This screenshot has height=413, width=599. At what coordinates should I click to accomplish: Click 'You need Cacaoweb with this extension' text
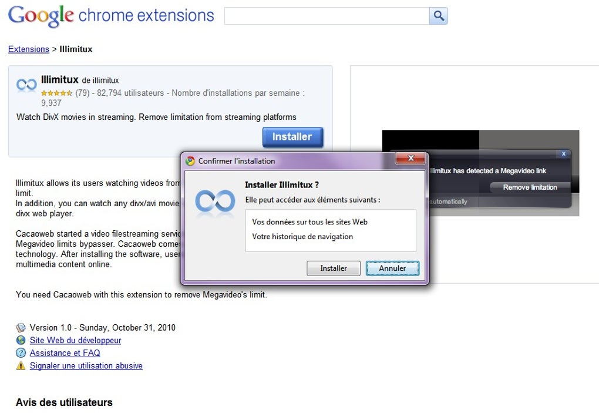pyautogui.click(x=142, y=294)
